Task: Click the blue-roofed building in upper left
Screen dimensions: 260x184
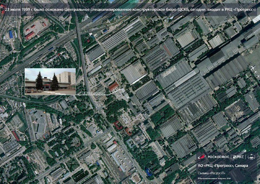Action: (11, 34)
